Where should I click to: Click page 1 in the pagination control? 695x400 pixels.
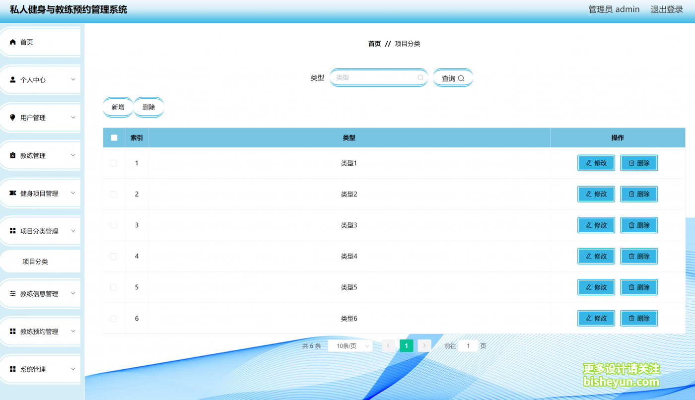406,345
